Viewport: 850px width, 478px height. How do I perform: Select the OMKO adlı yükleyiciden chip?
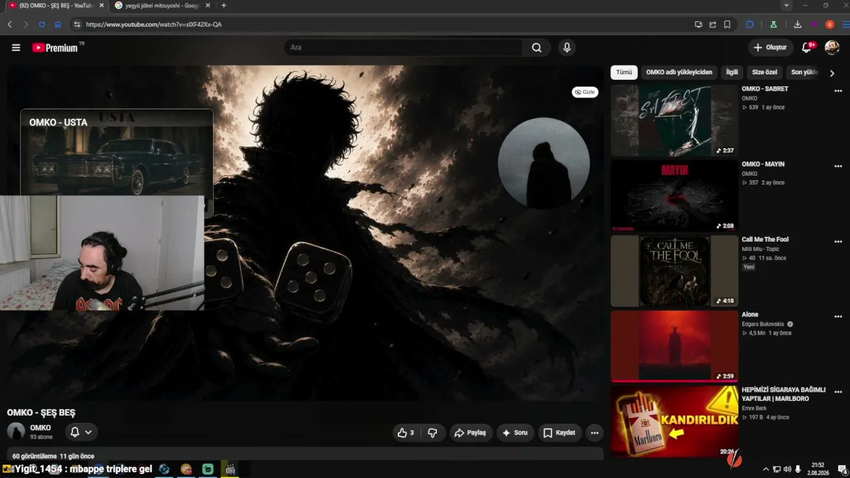point(679,72)
